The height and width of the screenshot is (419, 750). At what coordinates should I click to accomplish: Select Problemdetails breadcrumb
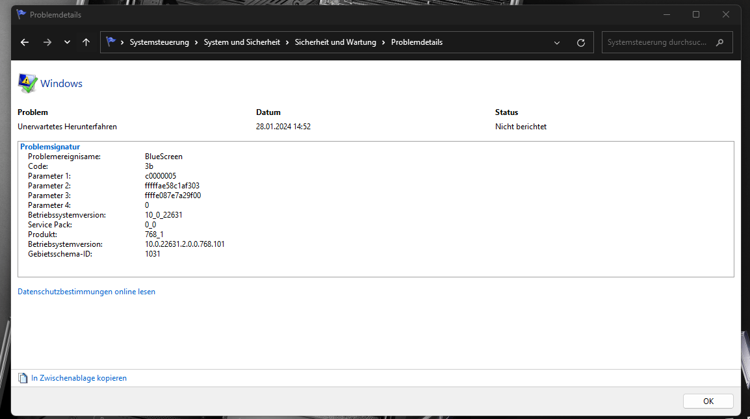pos(417,43)
